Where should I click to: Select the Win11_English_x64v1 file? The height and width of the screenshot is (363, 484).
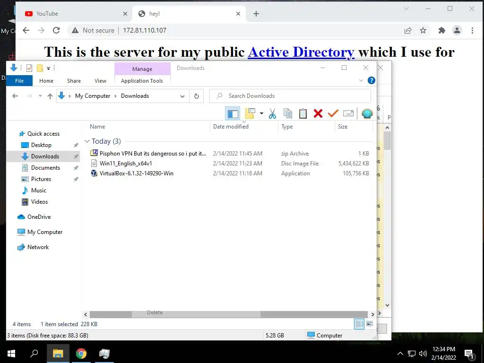tap(126, 163)
